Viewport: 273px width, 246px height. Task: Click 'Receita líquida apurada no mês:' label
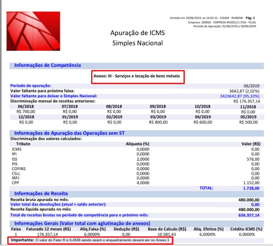41,210
